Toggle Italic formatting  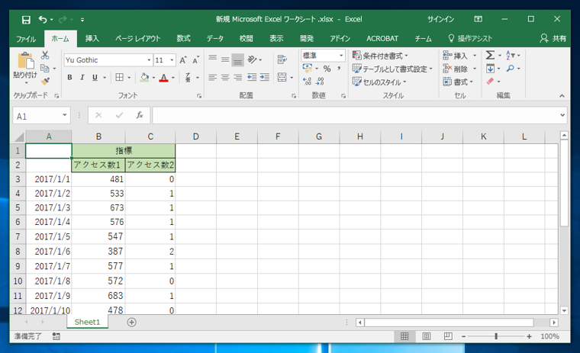tap(82, 77)
